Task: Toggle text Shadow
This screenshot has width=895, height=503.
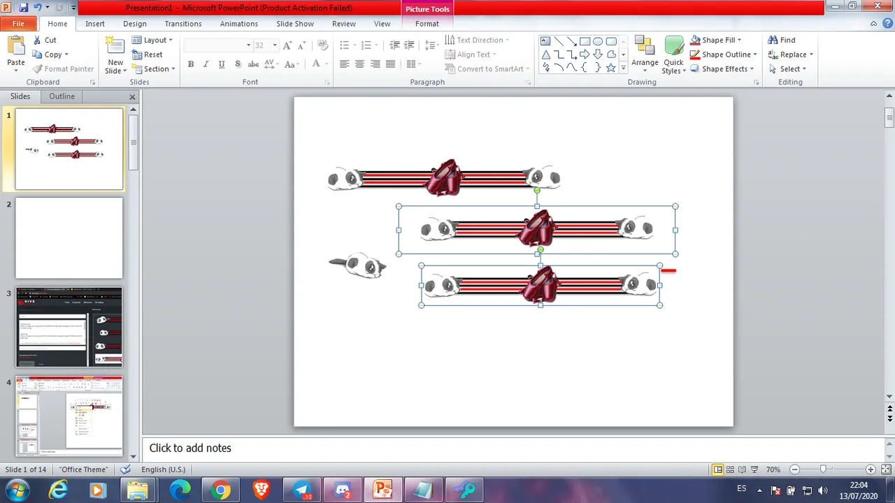Action: point(238,64)
